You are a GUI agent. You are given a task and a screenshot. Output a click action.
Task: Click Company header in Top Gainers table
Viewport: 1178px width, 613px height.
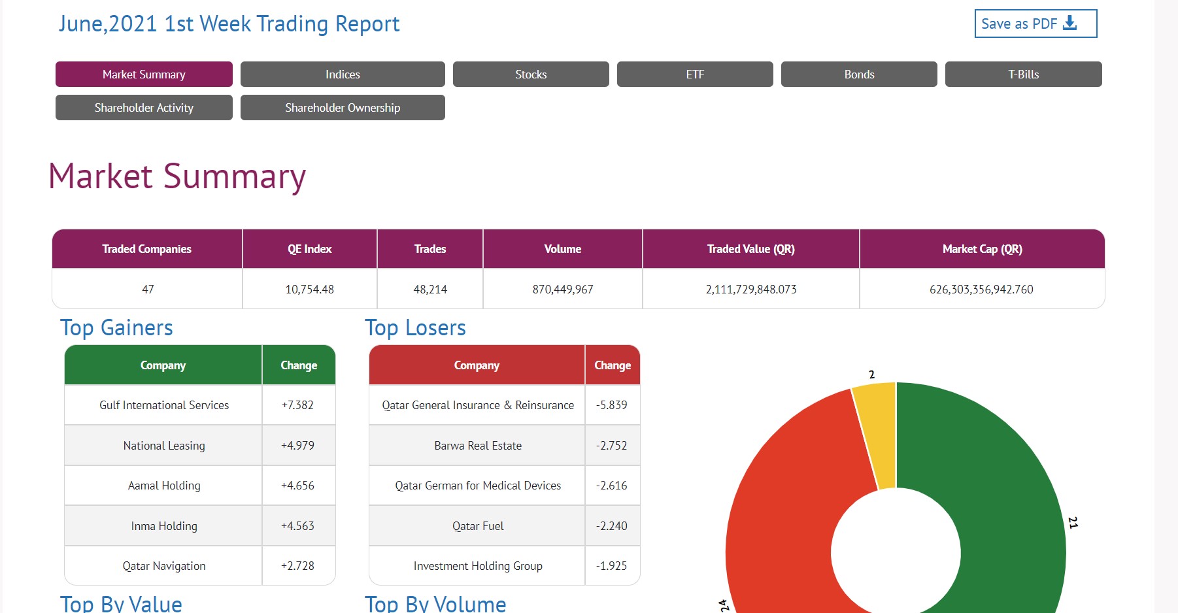tap(163, 365)
